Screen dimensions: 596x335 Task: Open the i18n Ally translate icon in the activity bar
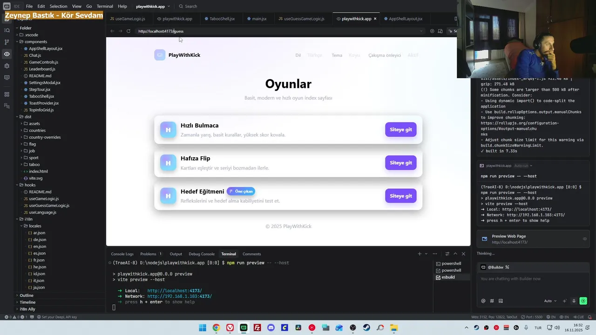[7, 106]
